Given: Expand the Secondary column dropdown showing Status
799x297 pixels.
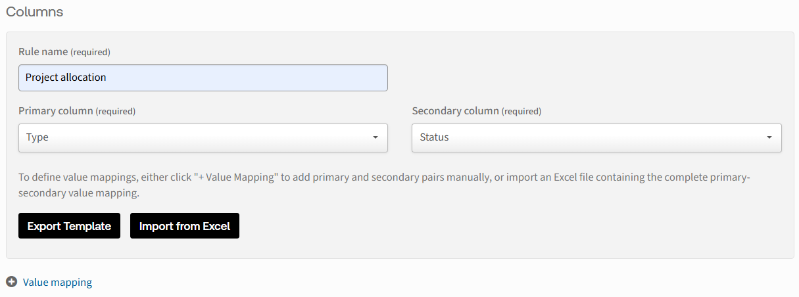Looking at the screenshot, I should (596, 138).
